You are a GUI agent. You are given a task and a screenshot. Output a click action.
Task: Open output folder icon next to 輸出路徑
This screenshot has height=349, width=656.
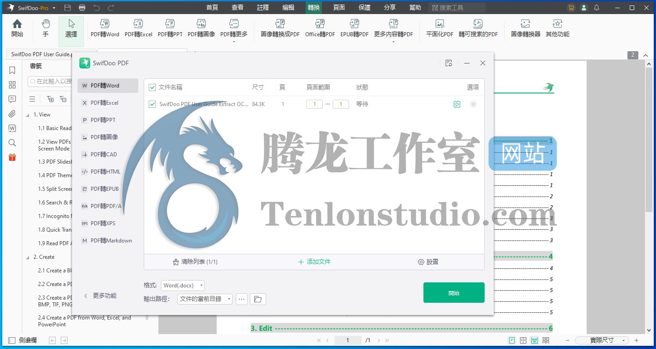point(258,299)
